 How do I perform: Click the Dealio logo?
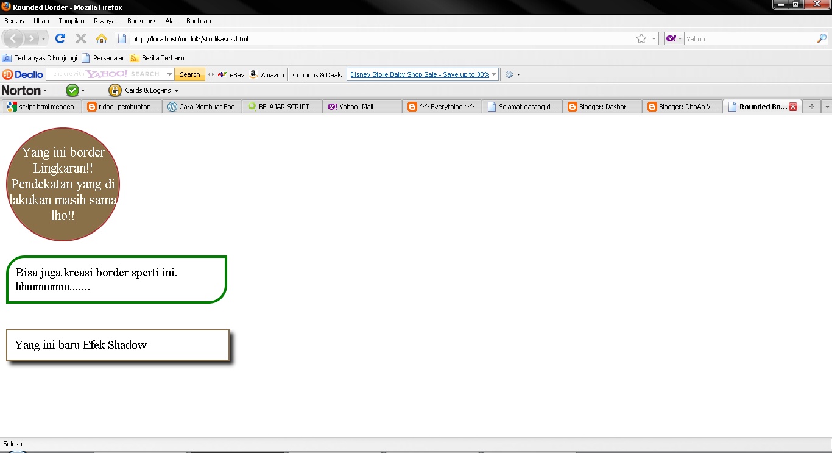click(23, 74)
